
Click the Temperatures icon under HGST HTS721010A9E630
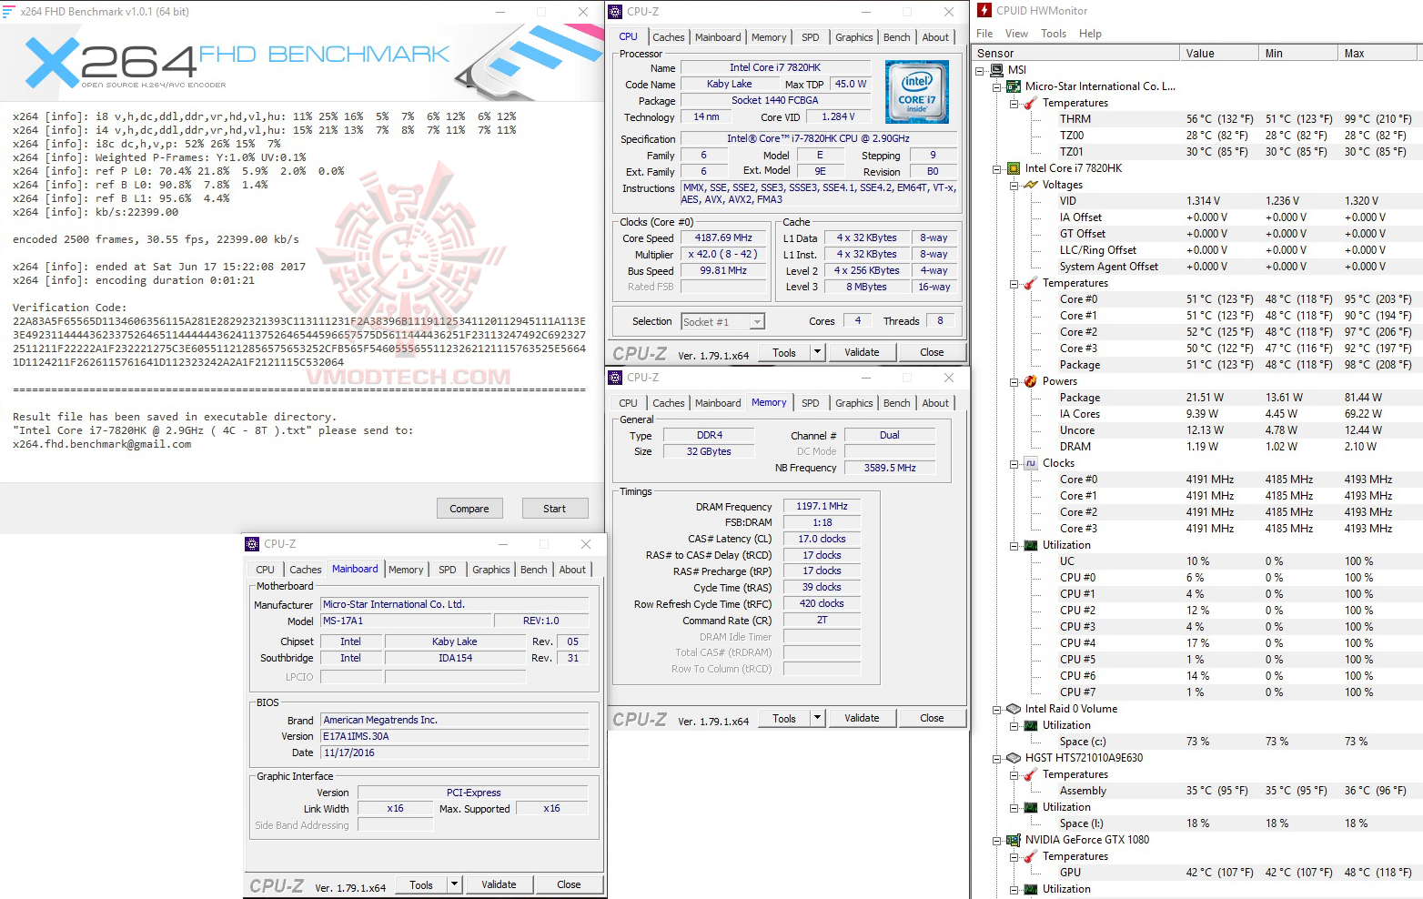click(1030, 774)
